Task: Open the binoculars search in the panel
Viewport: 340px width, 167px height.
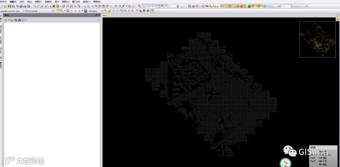Action: (19, 20)
